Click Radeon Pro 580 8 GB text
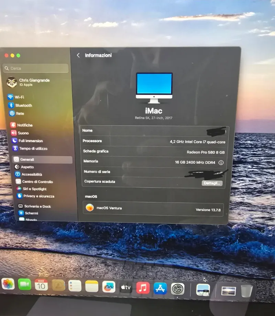 coord(206,153)
